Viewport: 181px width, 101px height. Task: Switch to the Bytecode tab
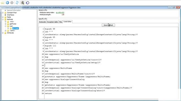[42, 22]
